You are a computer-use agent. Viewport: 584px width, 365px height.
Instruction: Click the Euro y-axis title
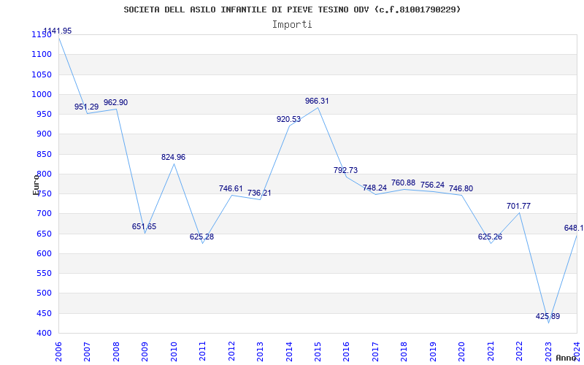pos(36,185)
